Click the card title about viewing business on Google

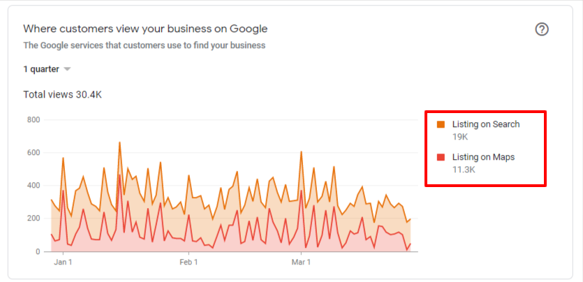click(x=145, y=29)
